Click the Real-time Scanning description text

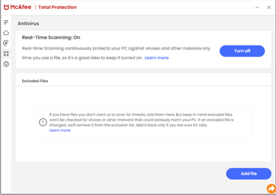(x=116, y=53)
